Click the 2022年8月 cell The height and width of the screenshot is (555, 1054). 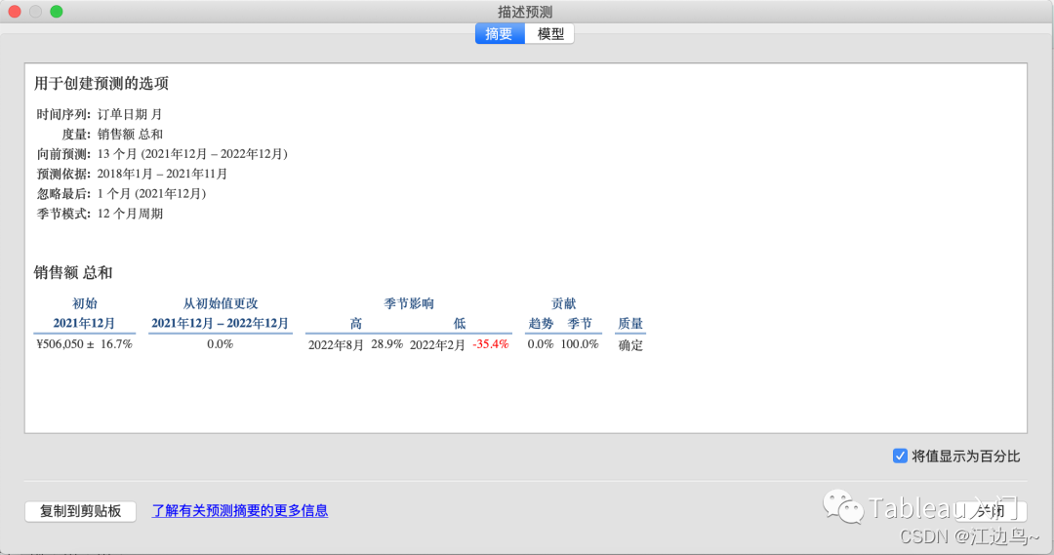pos(336,345)
